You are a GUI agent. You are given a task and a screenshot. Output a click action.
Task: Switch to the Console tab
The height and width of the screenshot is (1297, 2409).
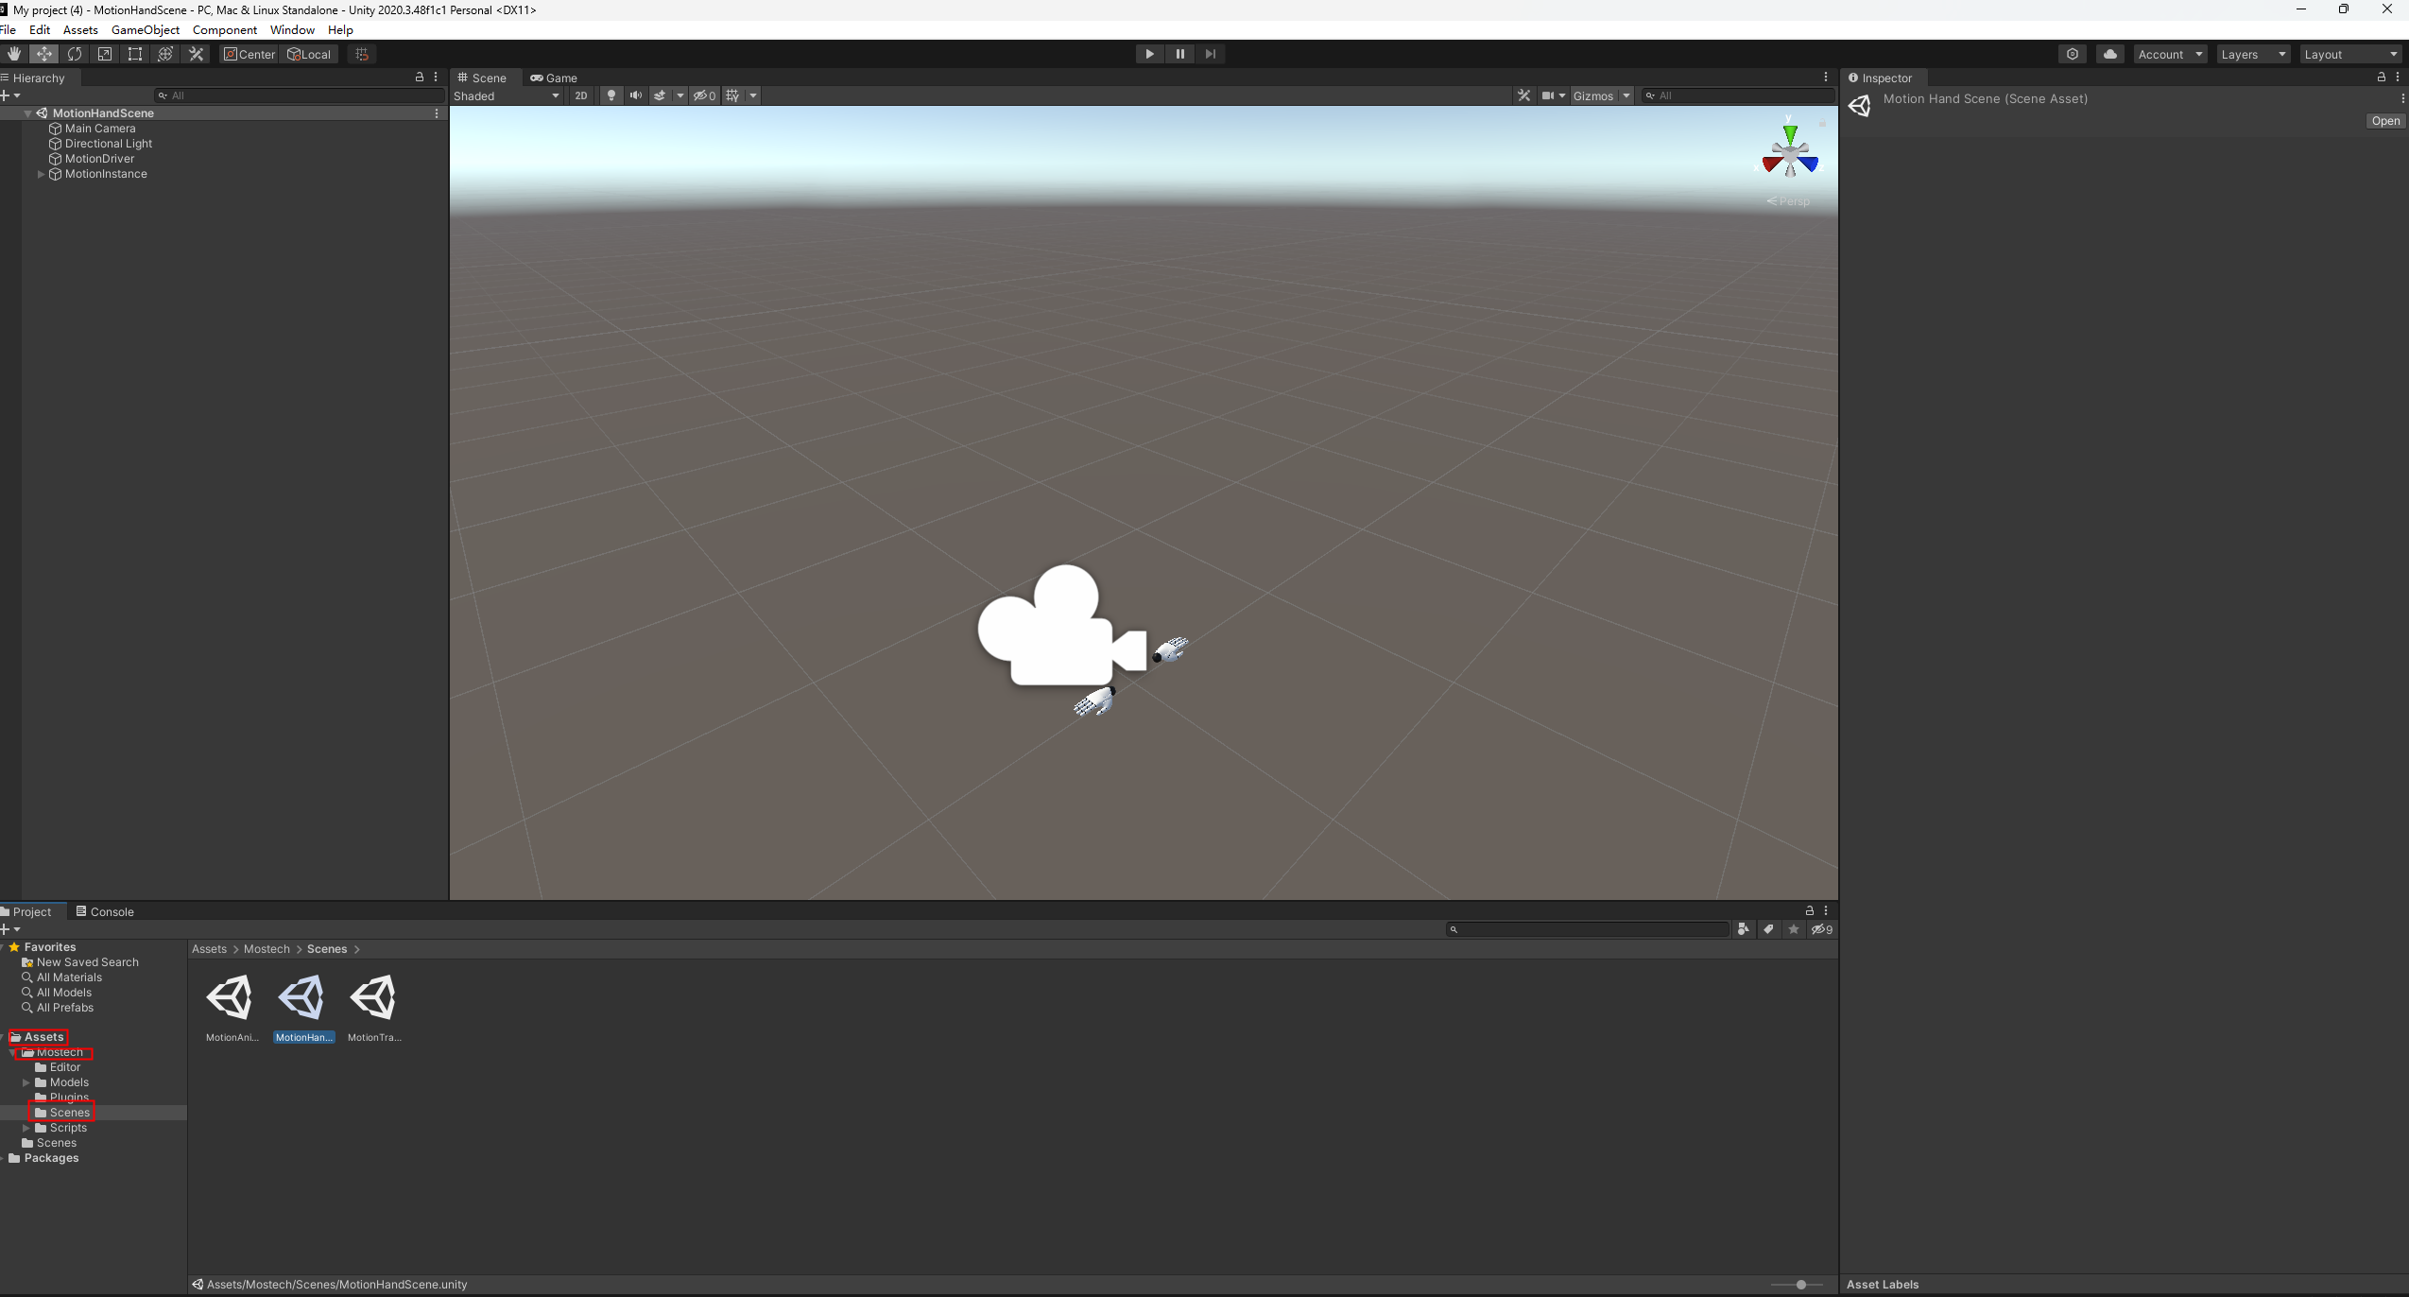coord(105,911)
